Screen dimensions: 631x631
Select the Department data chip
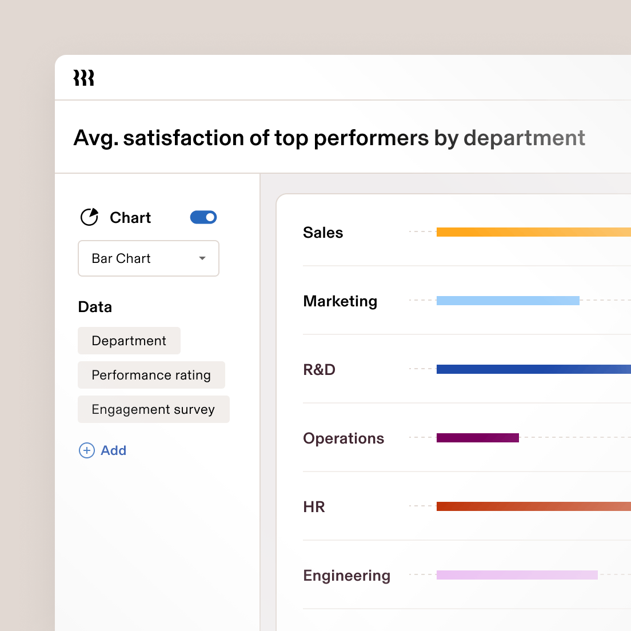129,341
